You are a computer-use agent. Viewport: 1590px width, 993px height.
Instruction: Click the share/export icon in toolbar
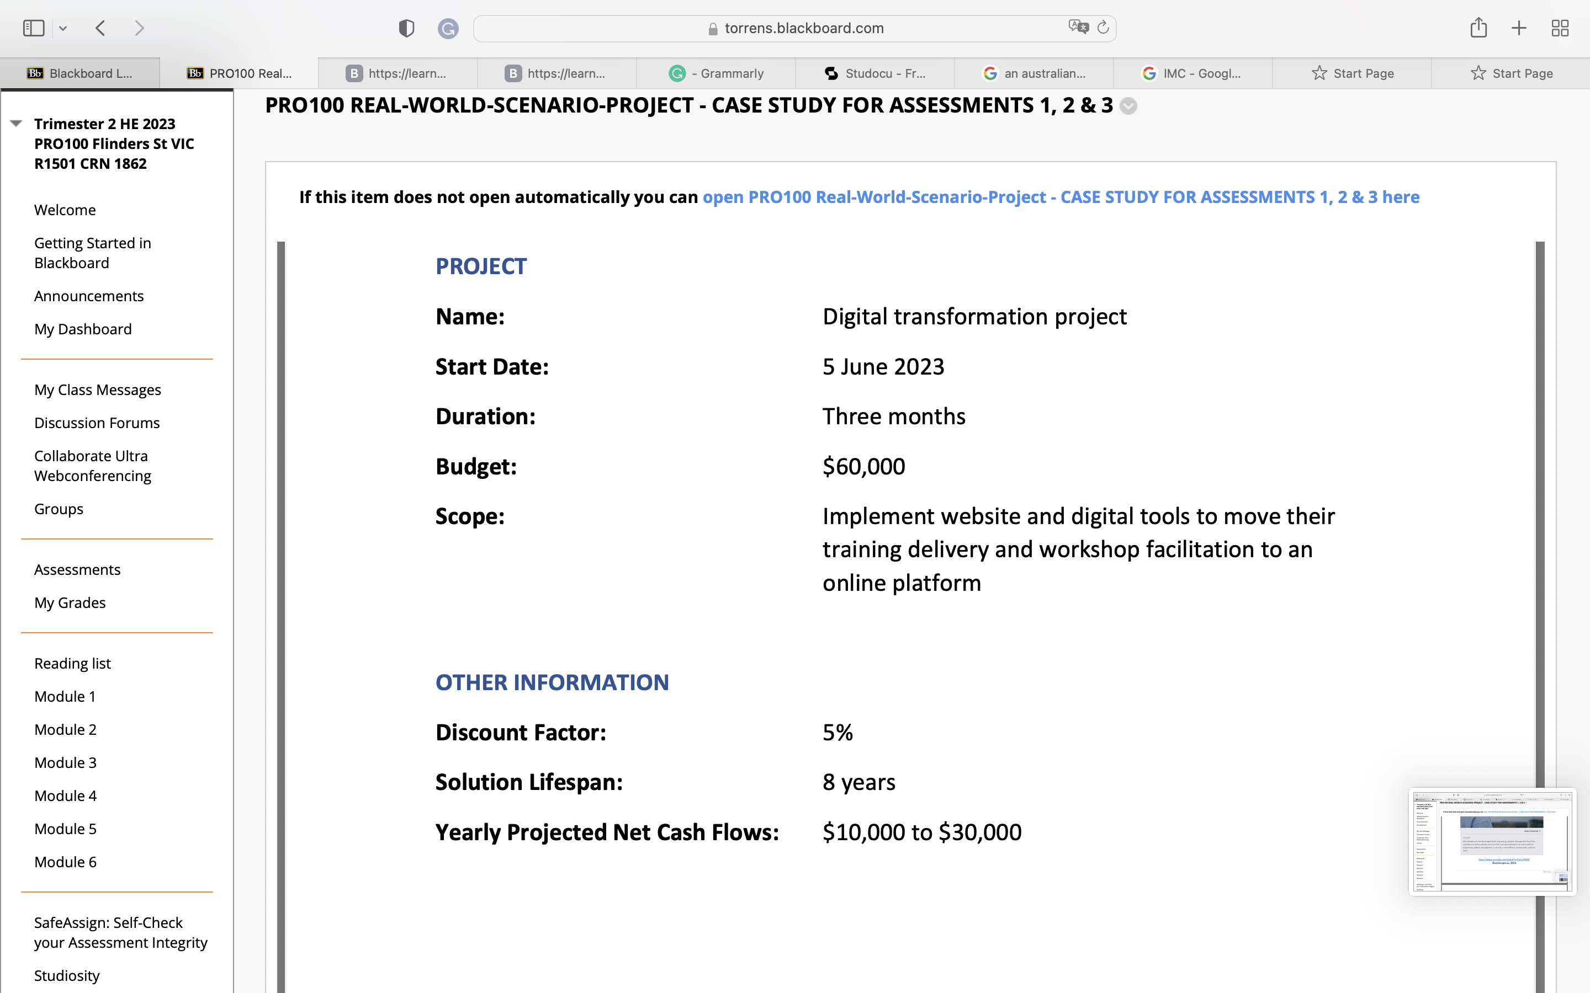click(1479, 26)
